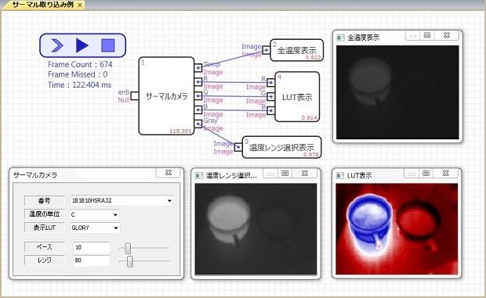Maximize the LUT表示 window
Image resolution: width=486 pixels, height=298 pixels.
pos(426,174)
